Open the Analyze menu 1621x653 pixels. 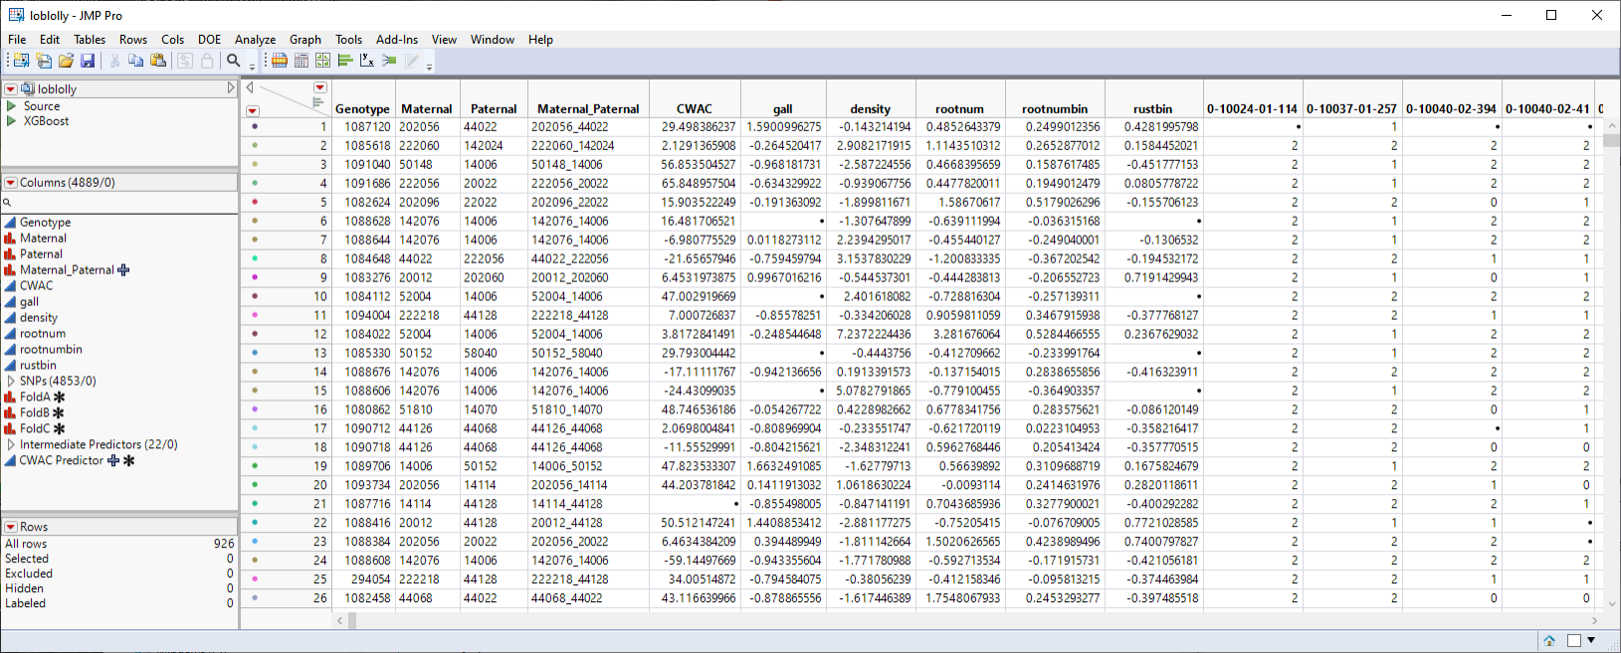[x=255, y=40]
